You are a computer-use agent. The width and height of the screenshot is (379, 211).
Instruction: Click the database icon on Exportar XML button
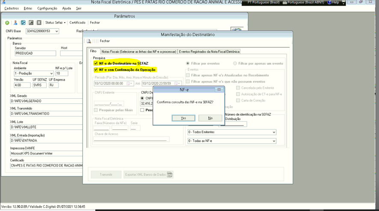click(x=170, y=175)
